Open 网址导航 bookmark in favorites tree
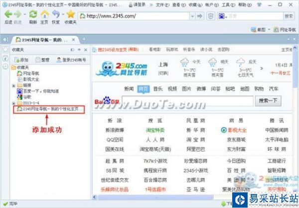Viewport: 299px width, 208px height. click(x=28, y=73)
